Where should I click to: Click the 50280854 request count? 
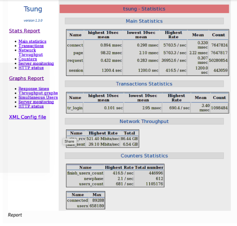218,60
